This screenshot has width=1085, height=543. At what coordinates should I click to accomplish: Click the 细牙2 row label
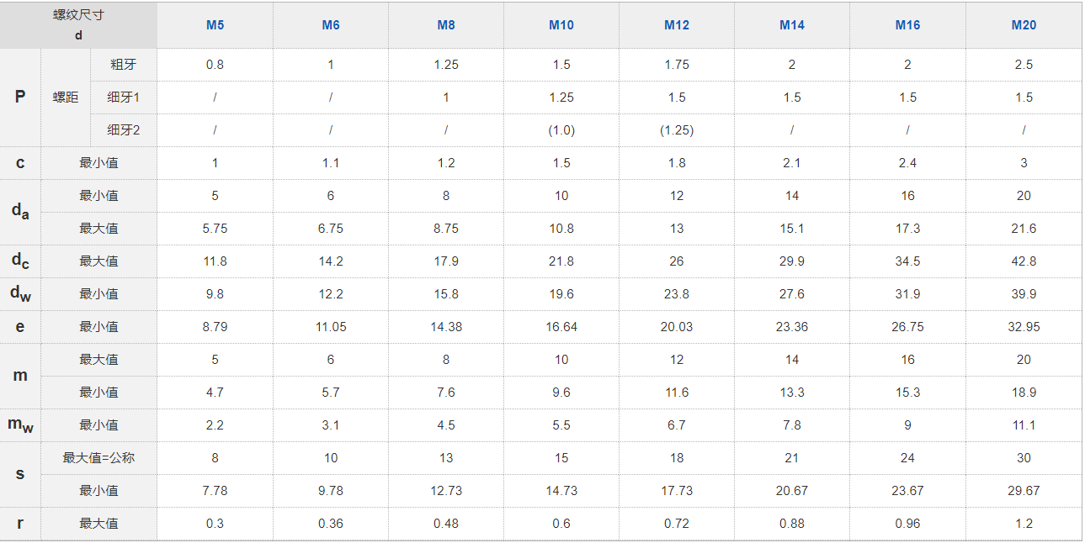coord(123,130)
